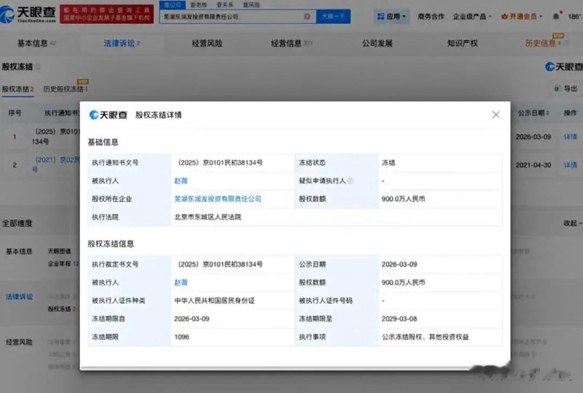Click the 导出 export button
Image resolution: width=583 pixels, height=393 pixels.
click(x=566, y=88)
